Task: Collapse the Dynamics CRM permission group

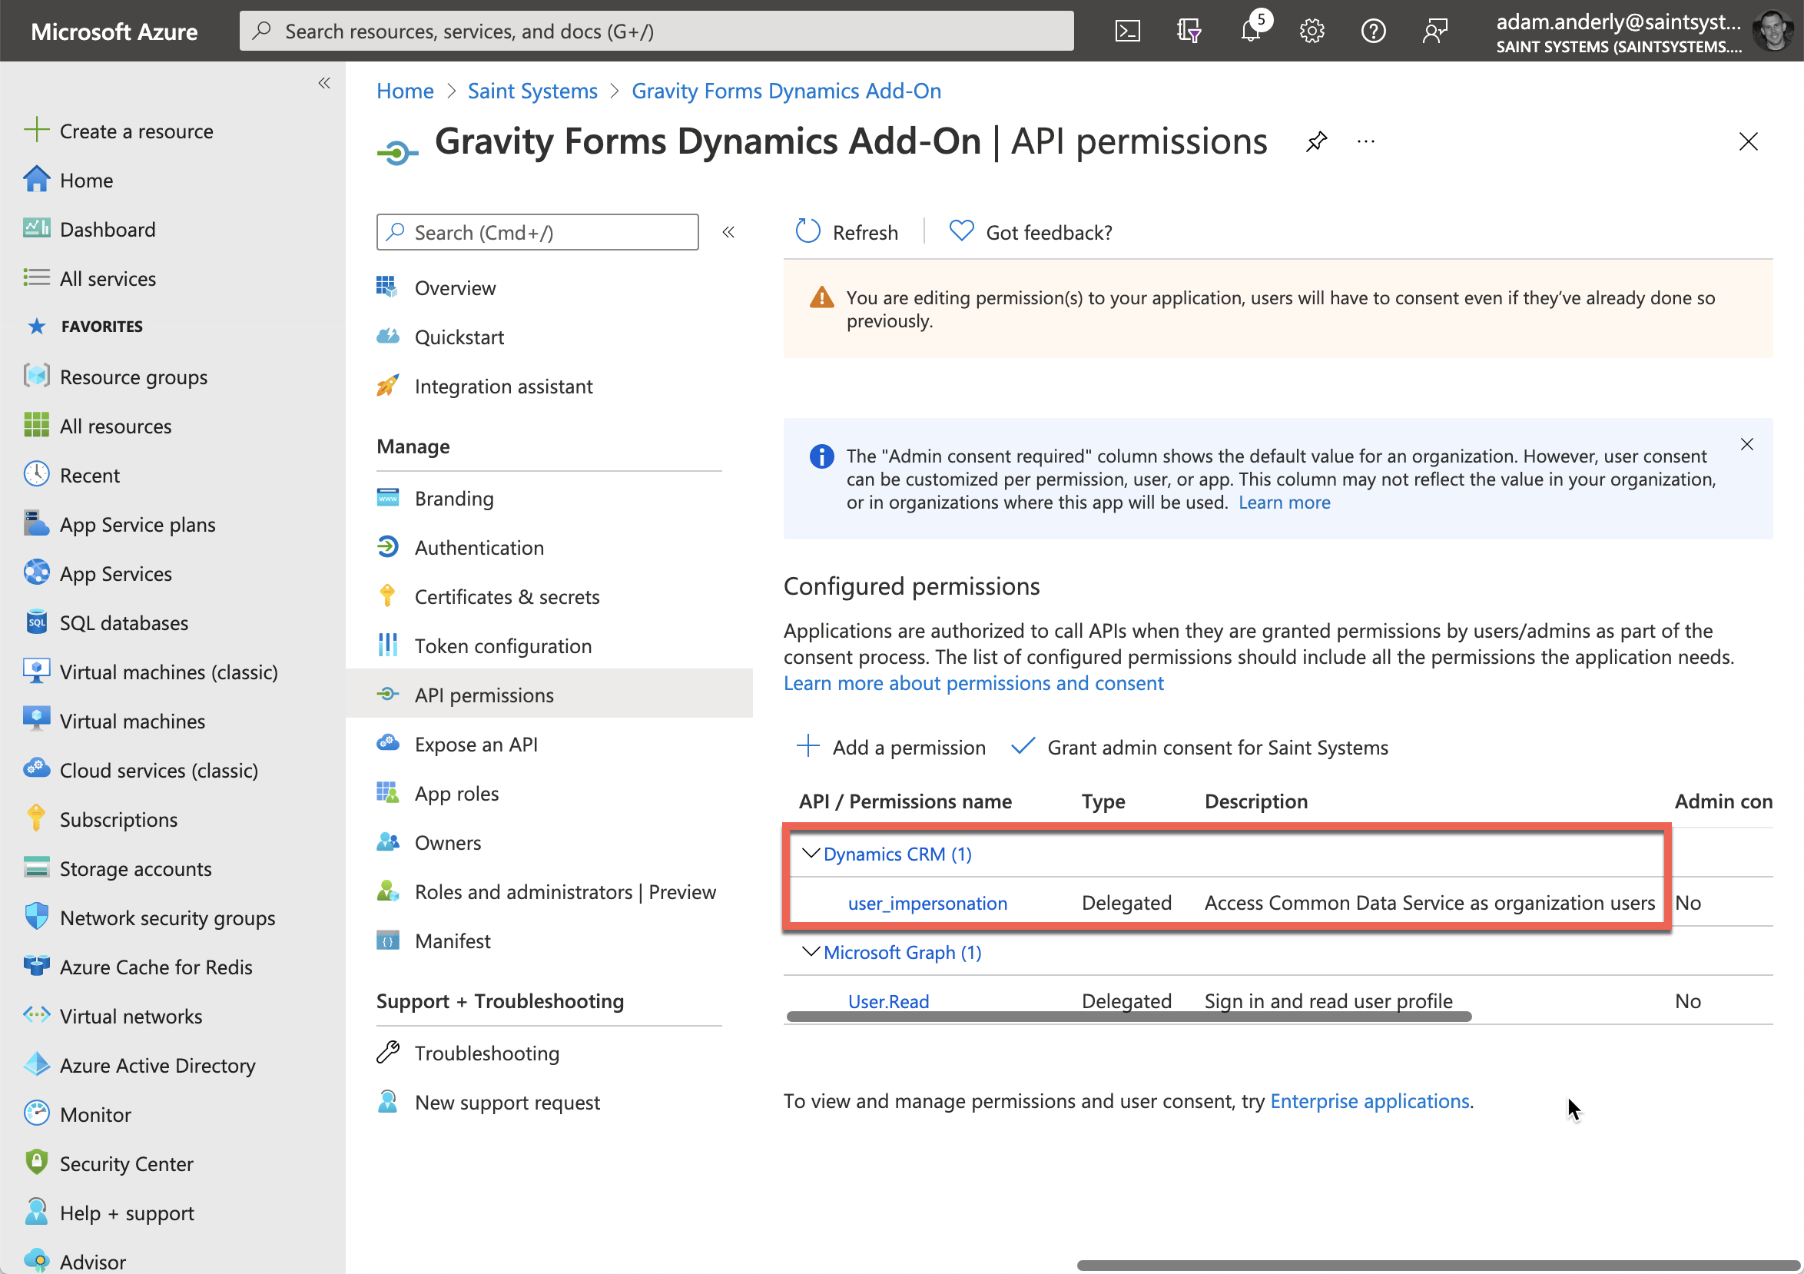Action: (x=810, y=854)
